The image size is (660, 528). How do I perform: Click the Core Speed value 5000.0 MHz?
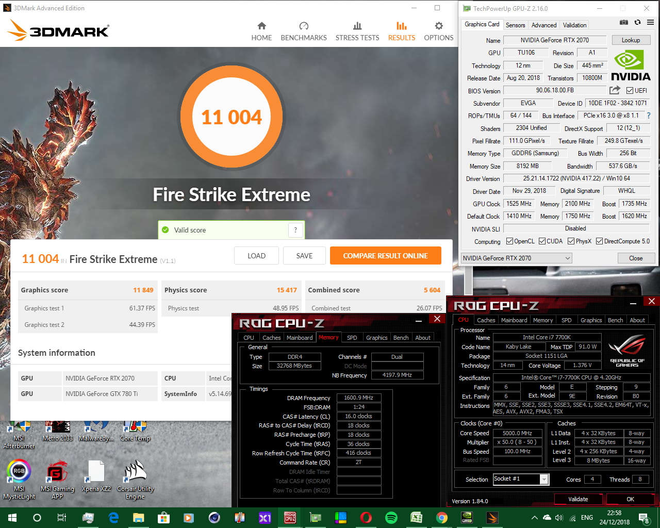pos(517,433)
